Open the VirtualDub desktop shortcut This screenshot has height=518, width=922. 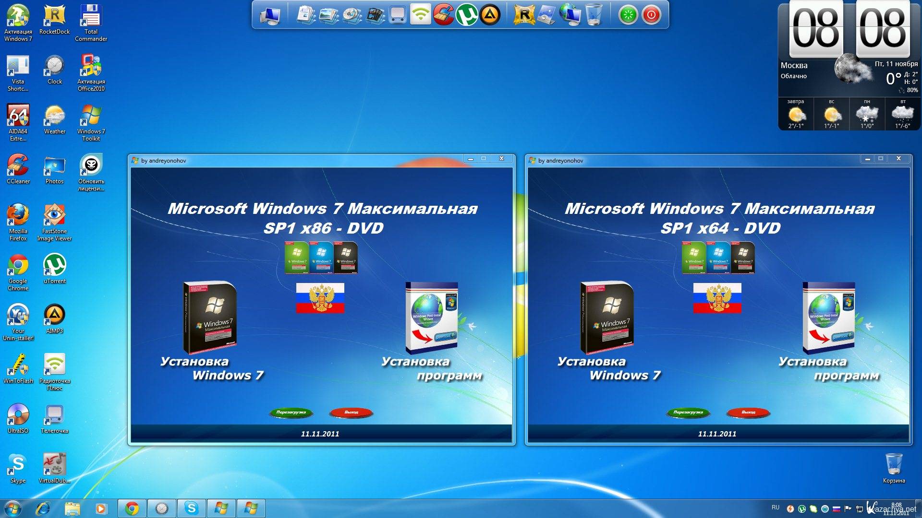[x=54, y=469]
